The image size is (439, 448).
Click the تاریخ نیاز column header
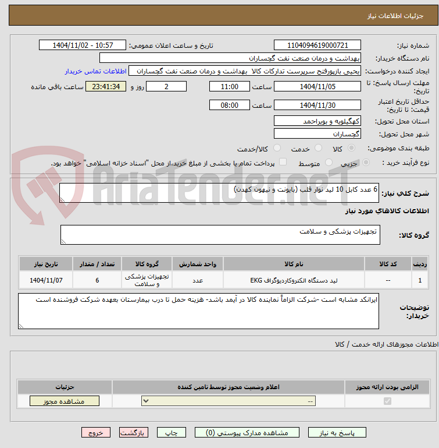(46, 264)
